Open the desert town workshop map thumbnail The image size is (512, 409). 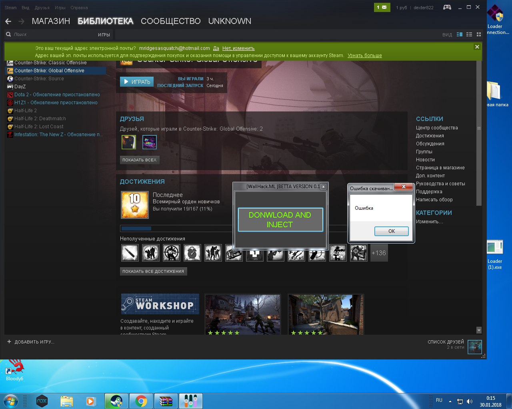(x=326, y=314)
